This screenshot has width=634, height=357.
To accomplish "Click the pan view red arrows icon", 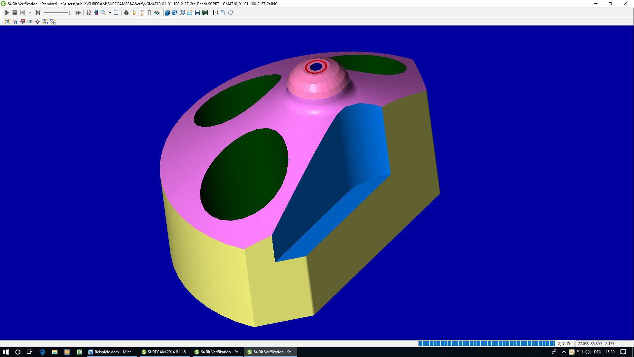I will click(37, 21).
